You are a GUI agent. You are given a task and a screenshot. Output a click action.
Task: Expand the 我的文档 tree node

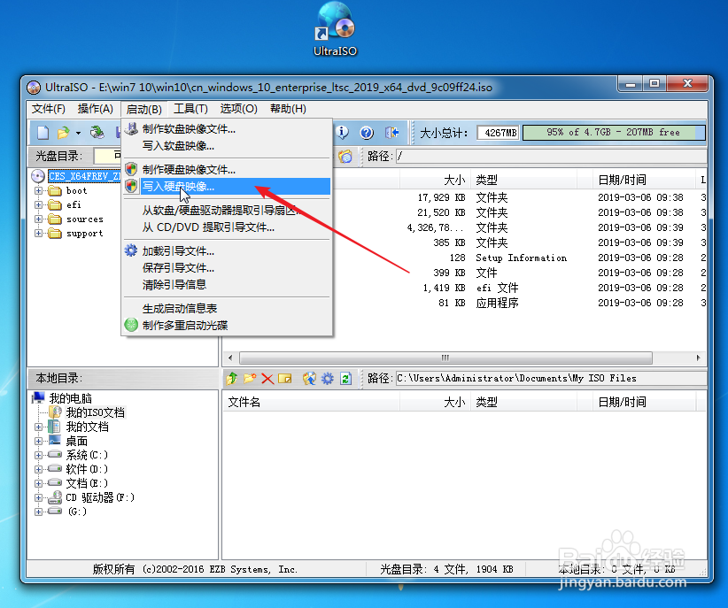pyautogui.click(x=39, y=427)
